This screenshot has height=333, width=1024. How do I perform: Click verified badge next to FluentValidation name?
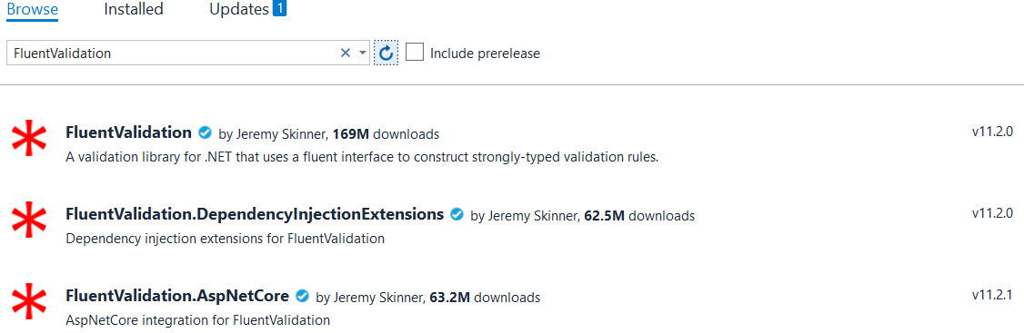(x=205, y=133)
